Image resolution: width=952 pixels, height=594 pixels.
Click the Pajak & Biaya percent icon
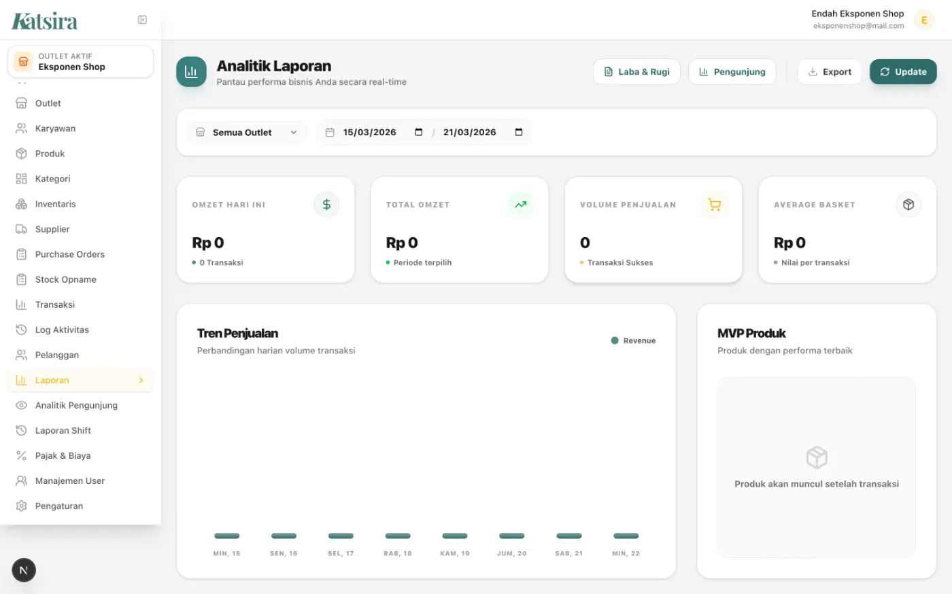tap(21, 455)
